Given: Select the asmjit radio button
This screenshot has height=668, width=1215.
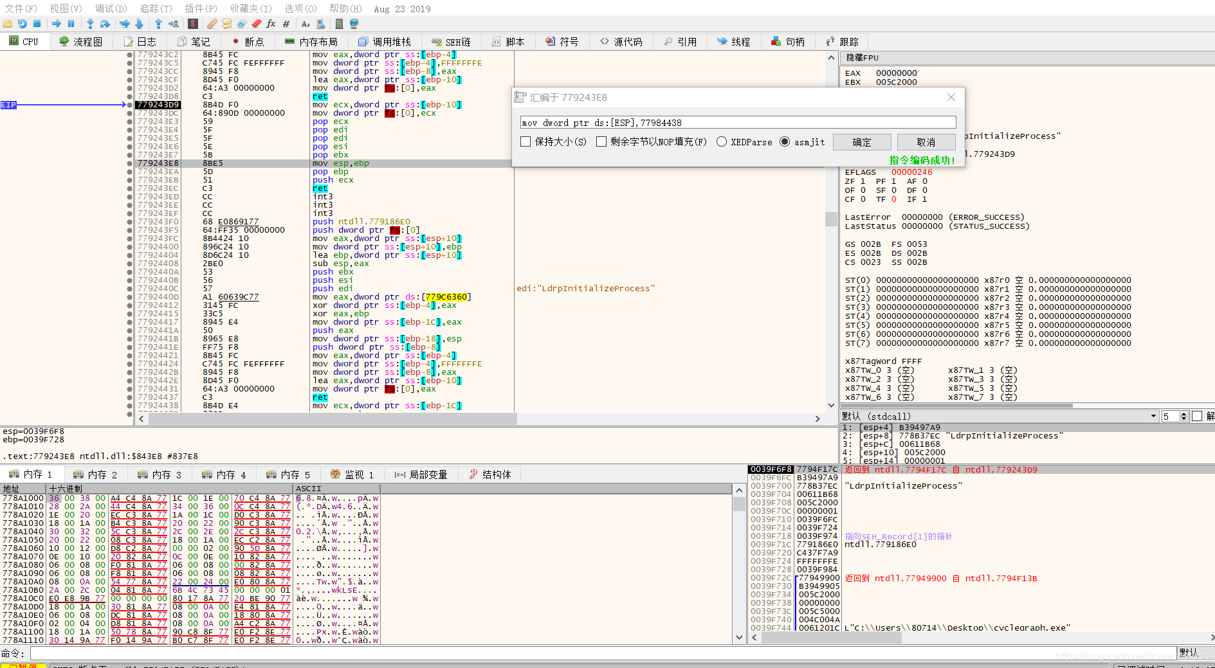Looking at the screenshot, I should 785,141.
